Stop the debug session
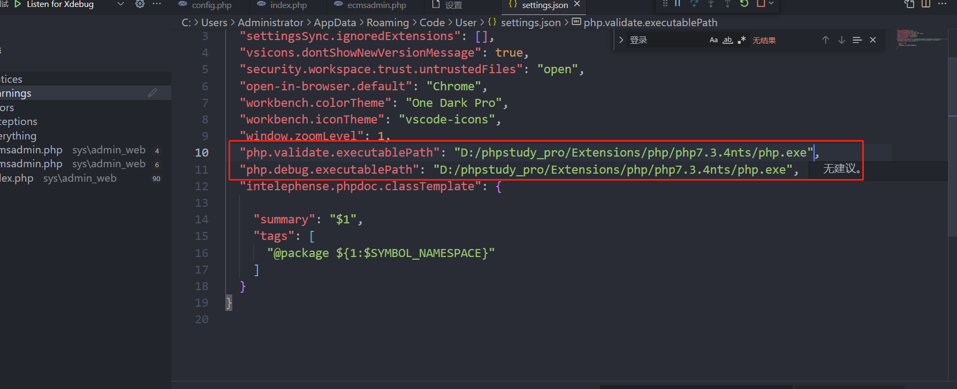 coord(761,4)
